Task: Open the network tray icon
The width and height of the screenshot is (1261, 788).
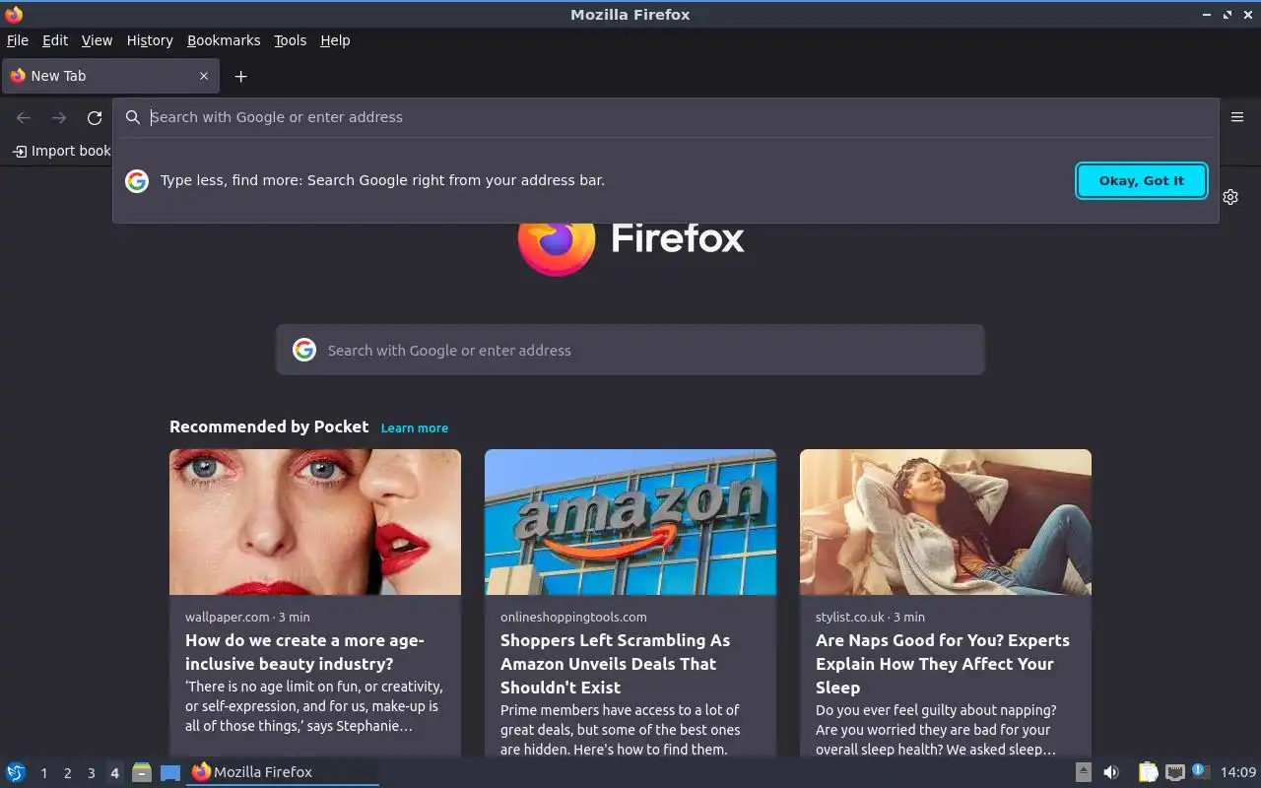Action: 1174,772
